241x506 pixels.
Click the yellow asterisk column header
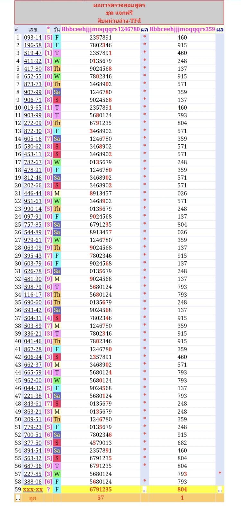tap(48, 29)
